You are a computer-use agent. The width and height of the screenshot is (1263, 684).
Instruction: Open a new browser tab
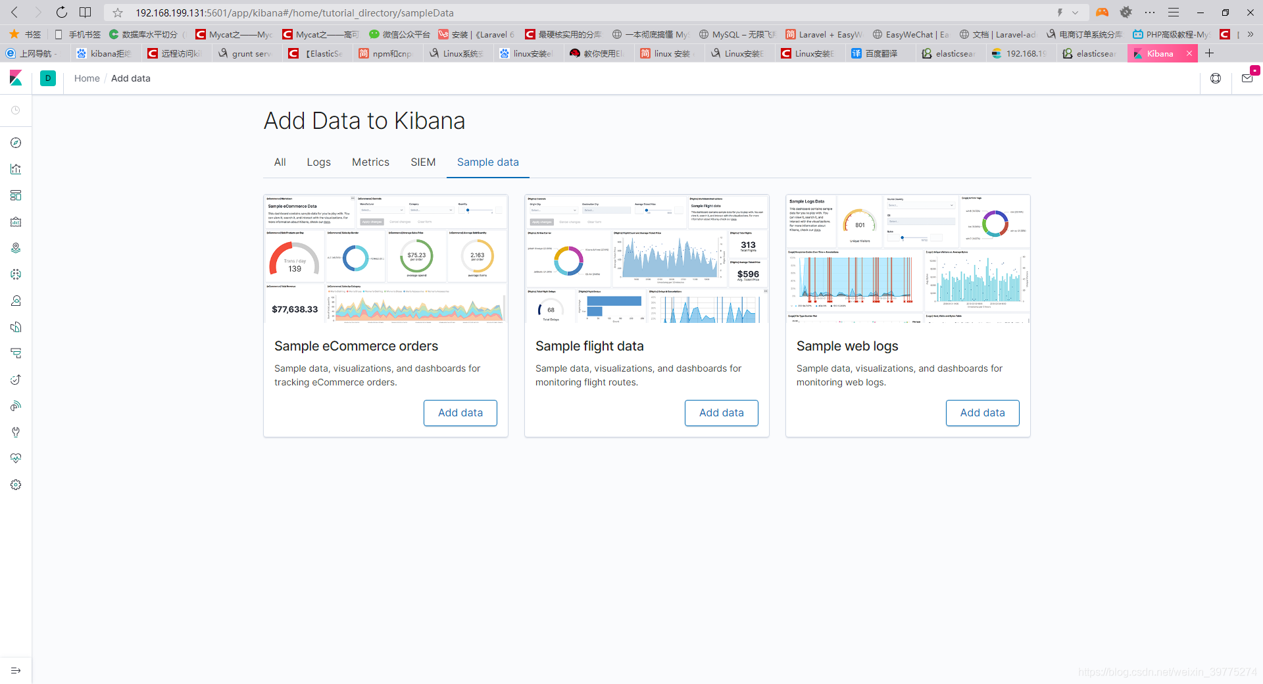(1209, 53)
